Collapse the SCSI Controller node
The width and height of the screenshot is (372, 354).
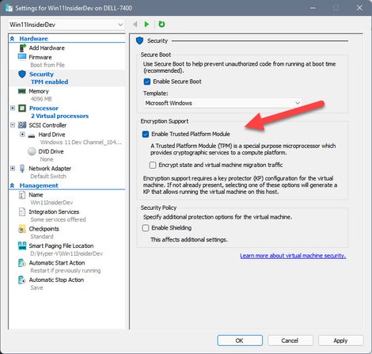(13, 125)
